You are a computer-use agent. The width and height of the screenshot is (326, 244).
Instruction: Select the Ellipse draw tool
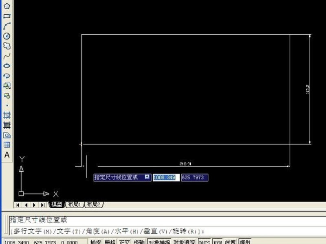(7, 66)
